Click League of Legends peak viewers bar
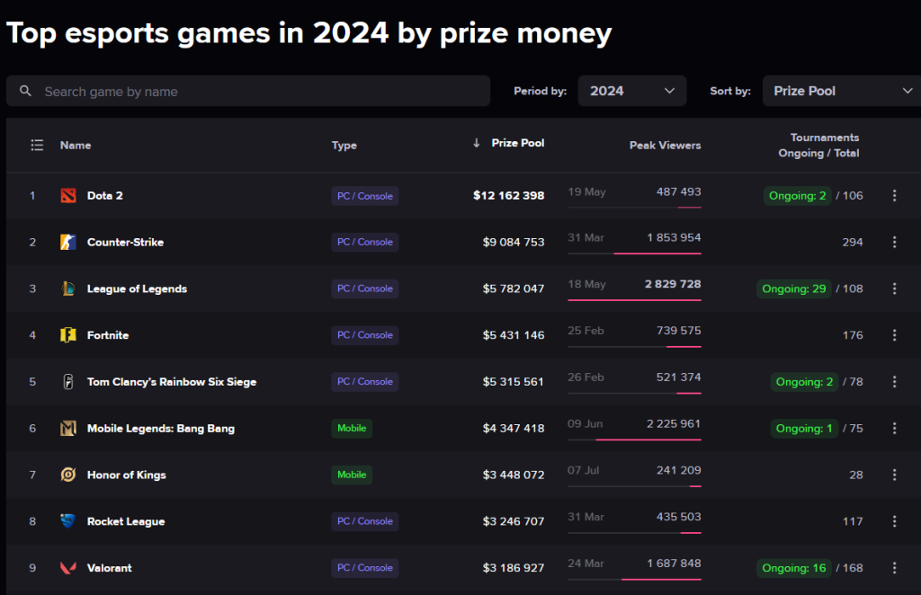The image size is (921, 595). click(634, 300)
